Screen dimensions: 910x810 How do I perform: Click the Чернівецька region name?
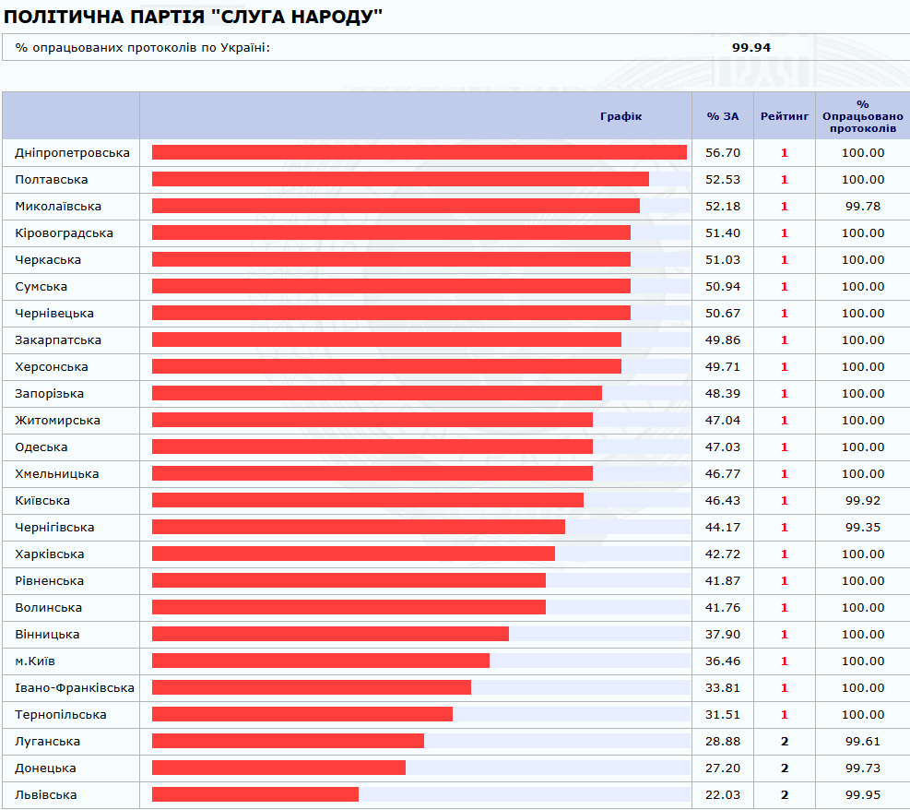[x=54, y=313]
